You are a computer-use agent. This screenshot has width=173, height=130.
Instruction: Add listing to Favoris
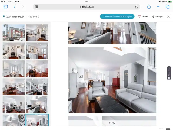[x=143, y=17]
